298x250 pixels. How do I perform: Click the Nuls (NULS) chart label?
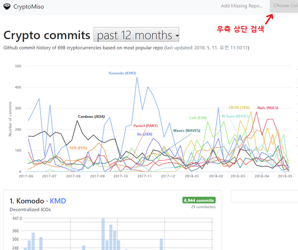point(268,108)
